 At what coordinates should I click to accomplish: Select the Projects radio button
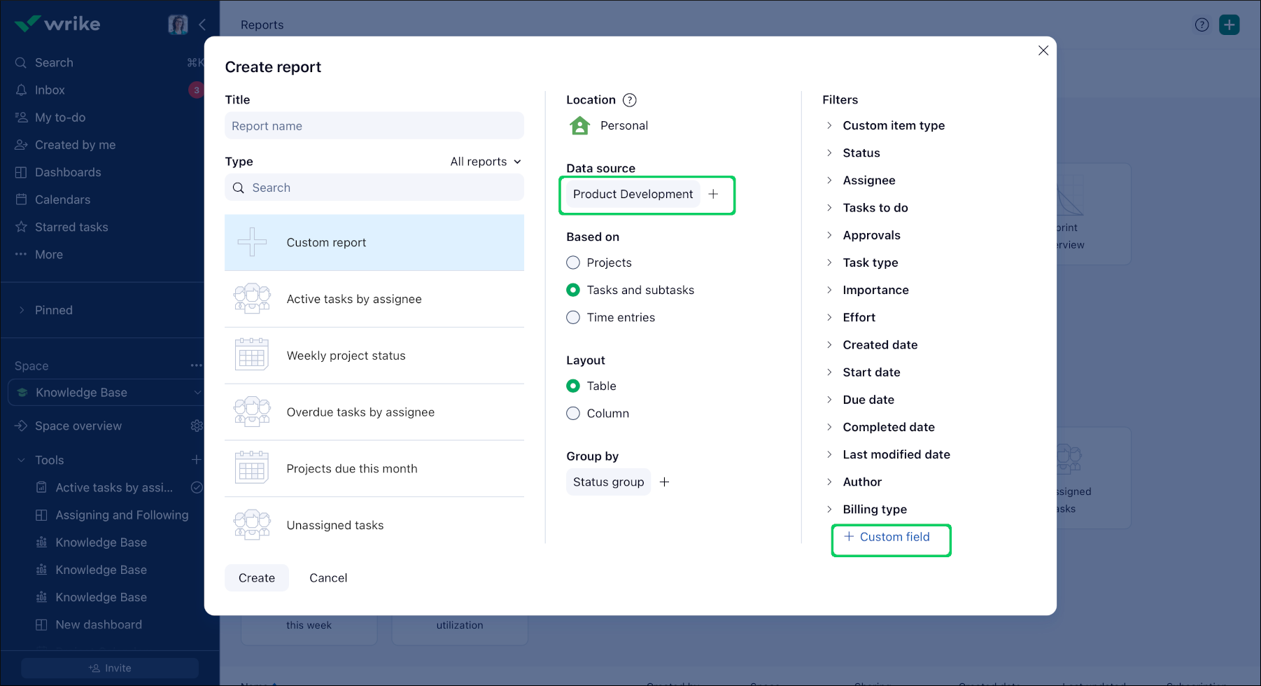[x=573, y=262]
